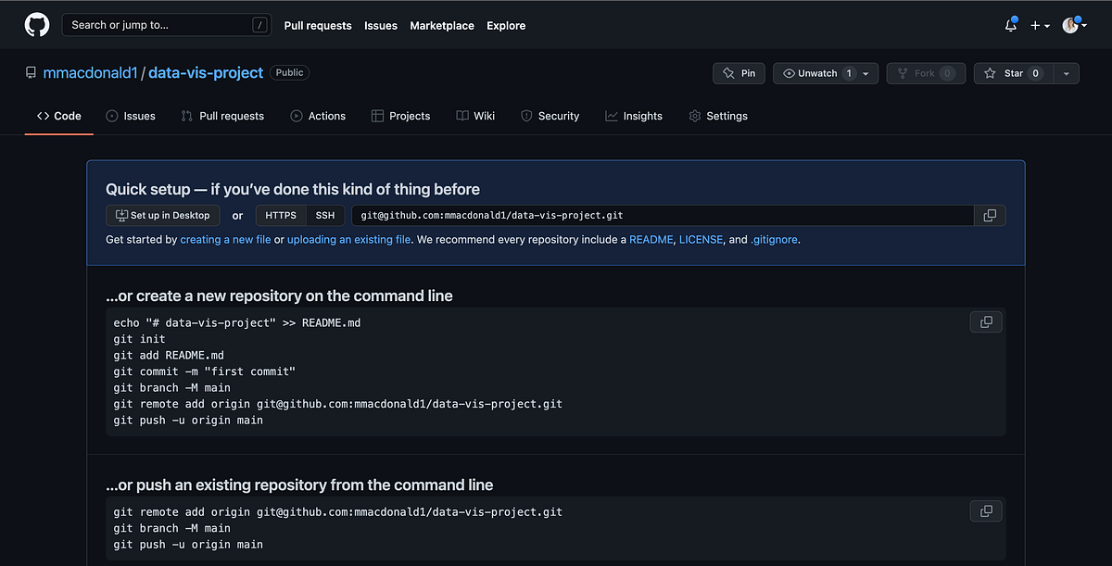The width and height of the screenshot is (1112, 566).
Task: Follow the creating a new file link
Action: coord(225,240)
